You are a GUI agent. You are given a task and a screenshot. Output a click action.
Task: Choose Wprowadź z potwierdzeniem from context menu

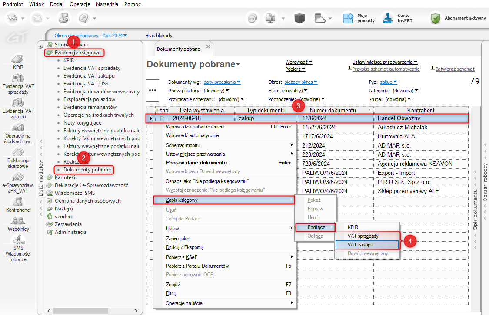click(x=195, y=127)
